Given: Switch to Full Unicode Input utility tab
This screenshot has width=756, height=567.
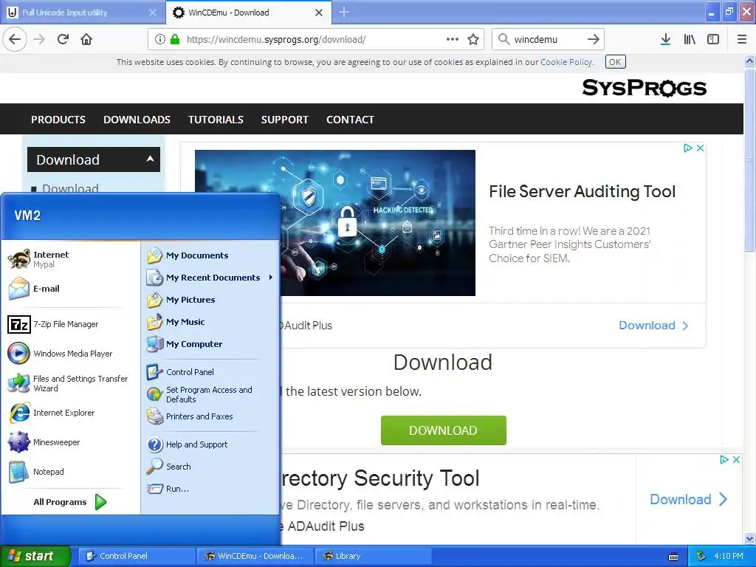Looking at the screenshot, I should 82,13.
